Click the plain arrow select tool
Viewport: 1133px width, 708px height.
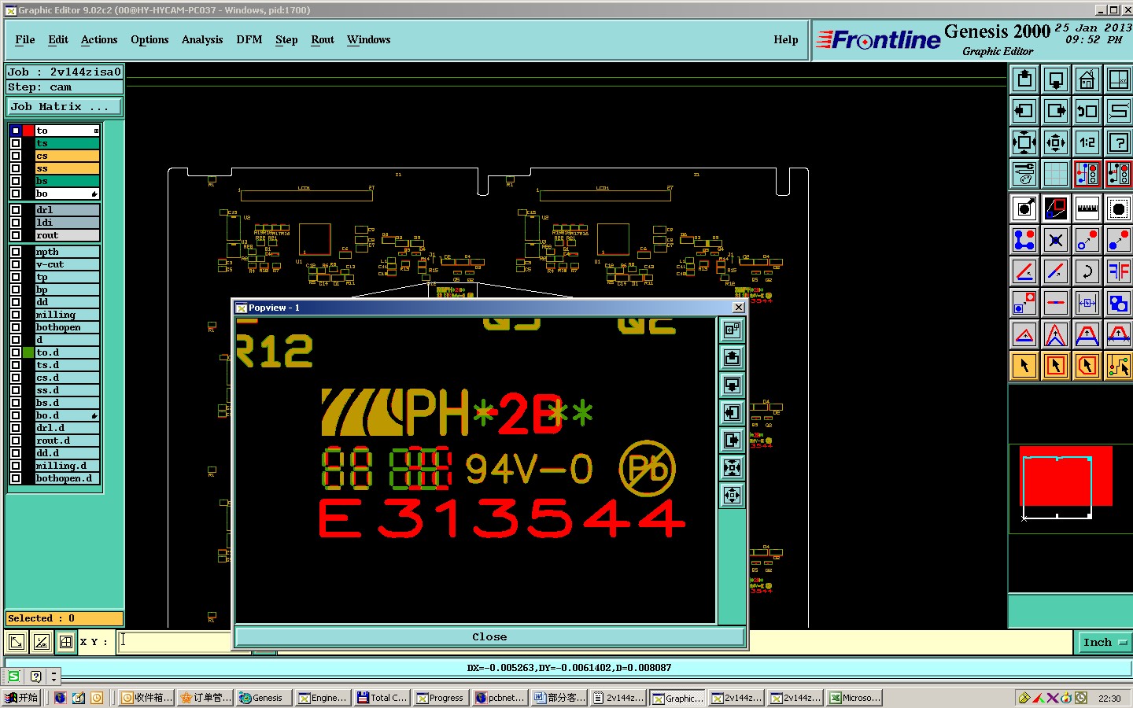coord(1024,366)
